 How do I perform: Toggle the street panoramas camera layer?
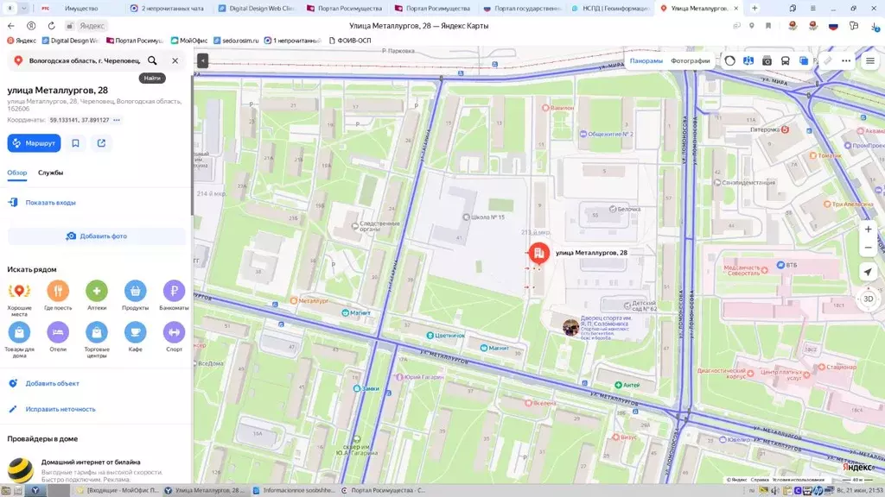(x=767, y=61)
